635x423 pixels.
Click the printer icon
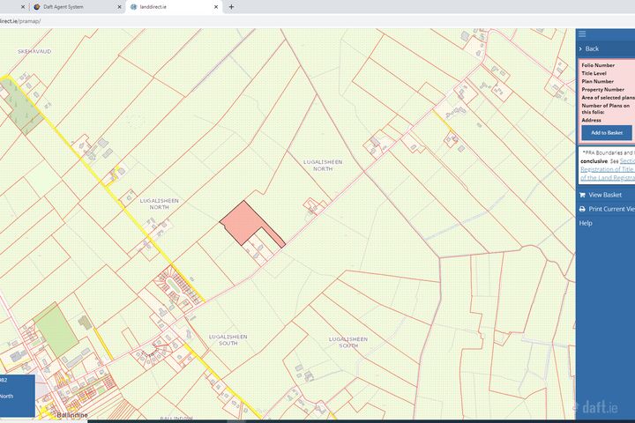(582, 209)
